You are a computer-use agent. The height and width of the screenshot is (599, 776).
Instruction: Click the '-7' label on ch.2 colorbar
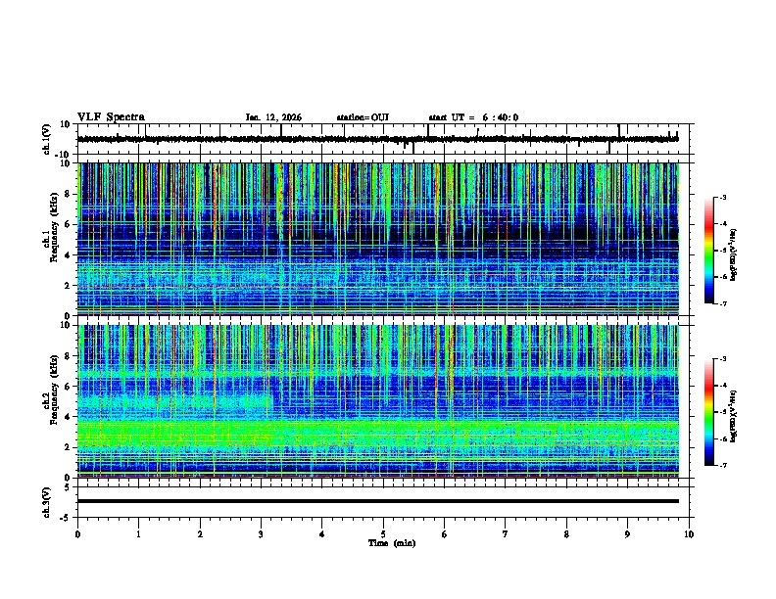pyautogui.click(x=722, y=465)
